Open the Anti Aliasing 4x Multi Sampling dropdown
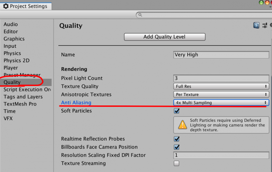 [221, 103]
